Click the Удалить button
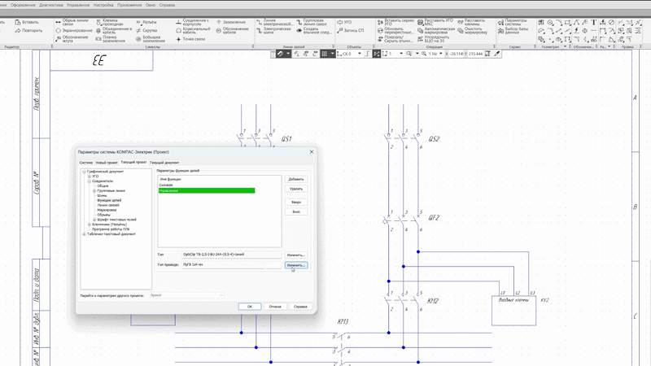Viewport: 651px width, 366px height. pyautogui.click(x=296, y=189)
